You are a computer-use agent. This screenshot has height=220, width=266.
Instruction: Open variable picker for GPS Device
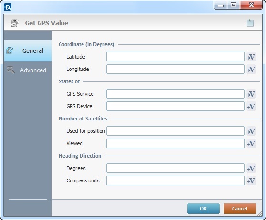[x=251, y=106]
